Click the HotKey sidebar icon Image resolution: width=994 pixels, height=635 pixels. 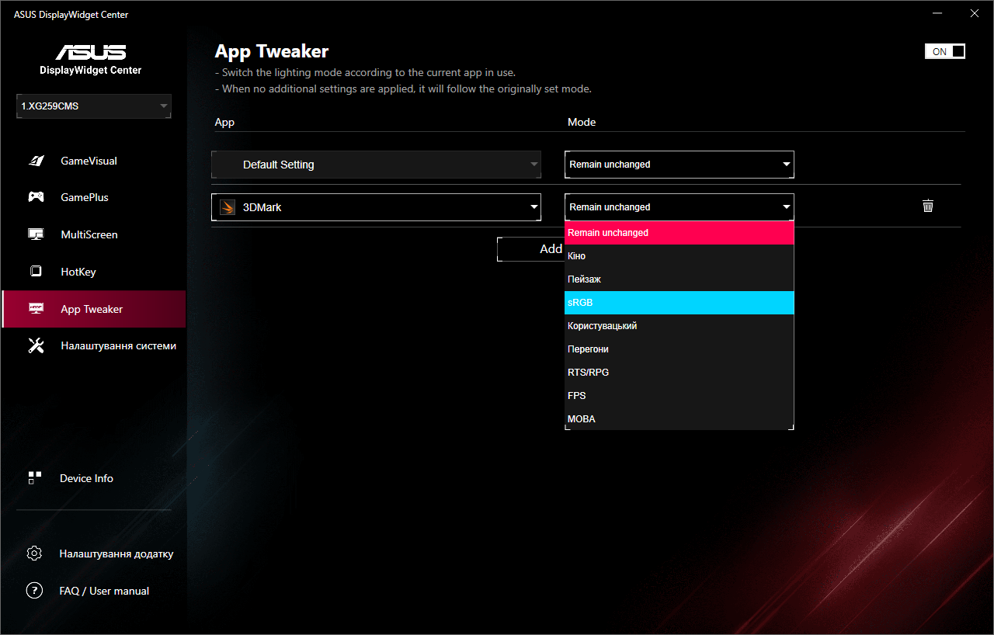[x=36, y=272]
